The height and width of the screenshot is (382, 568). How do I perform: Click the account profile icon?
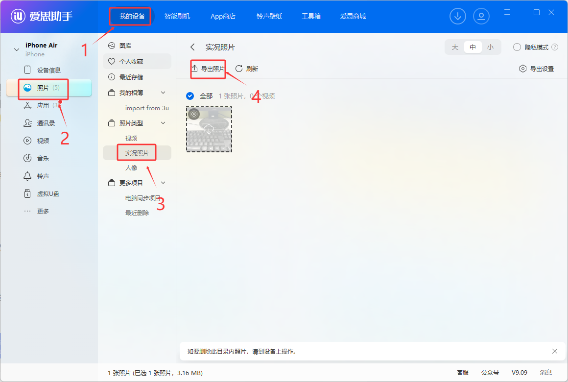[x=481, y=16]
